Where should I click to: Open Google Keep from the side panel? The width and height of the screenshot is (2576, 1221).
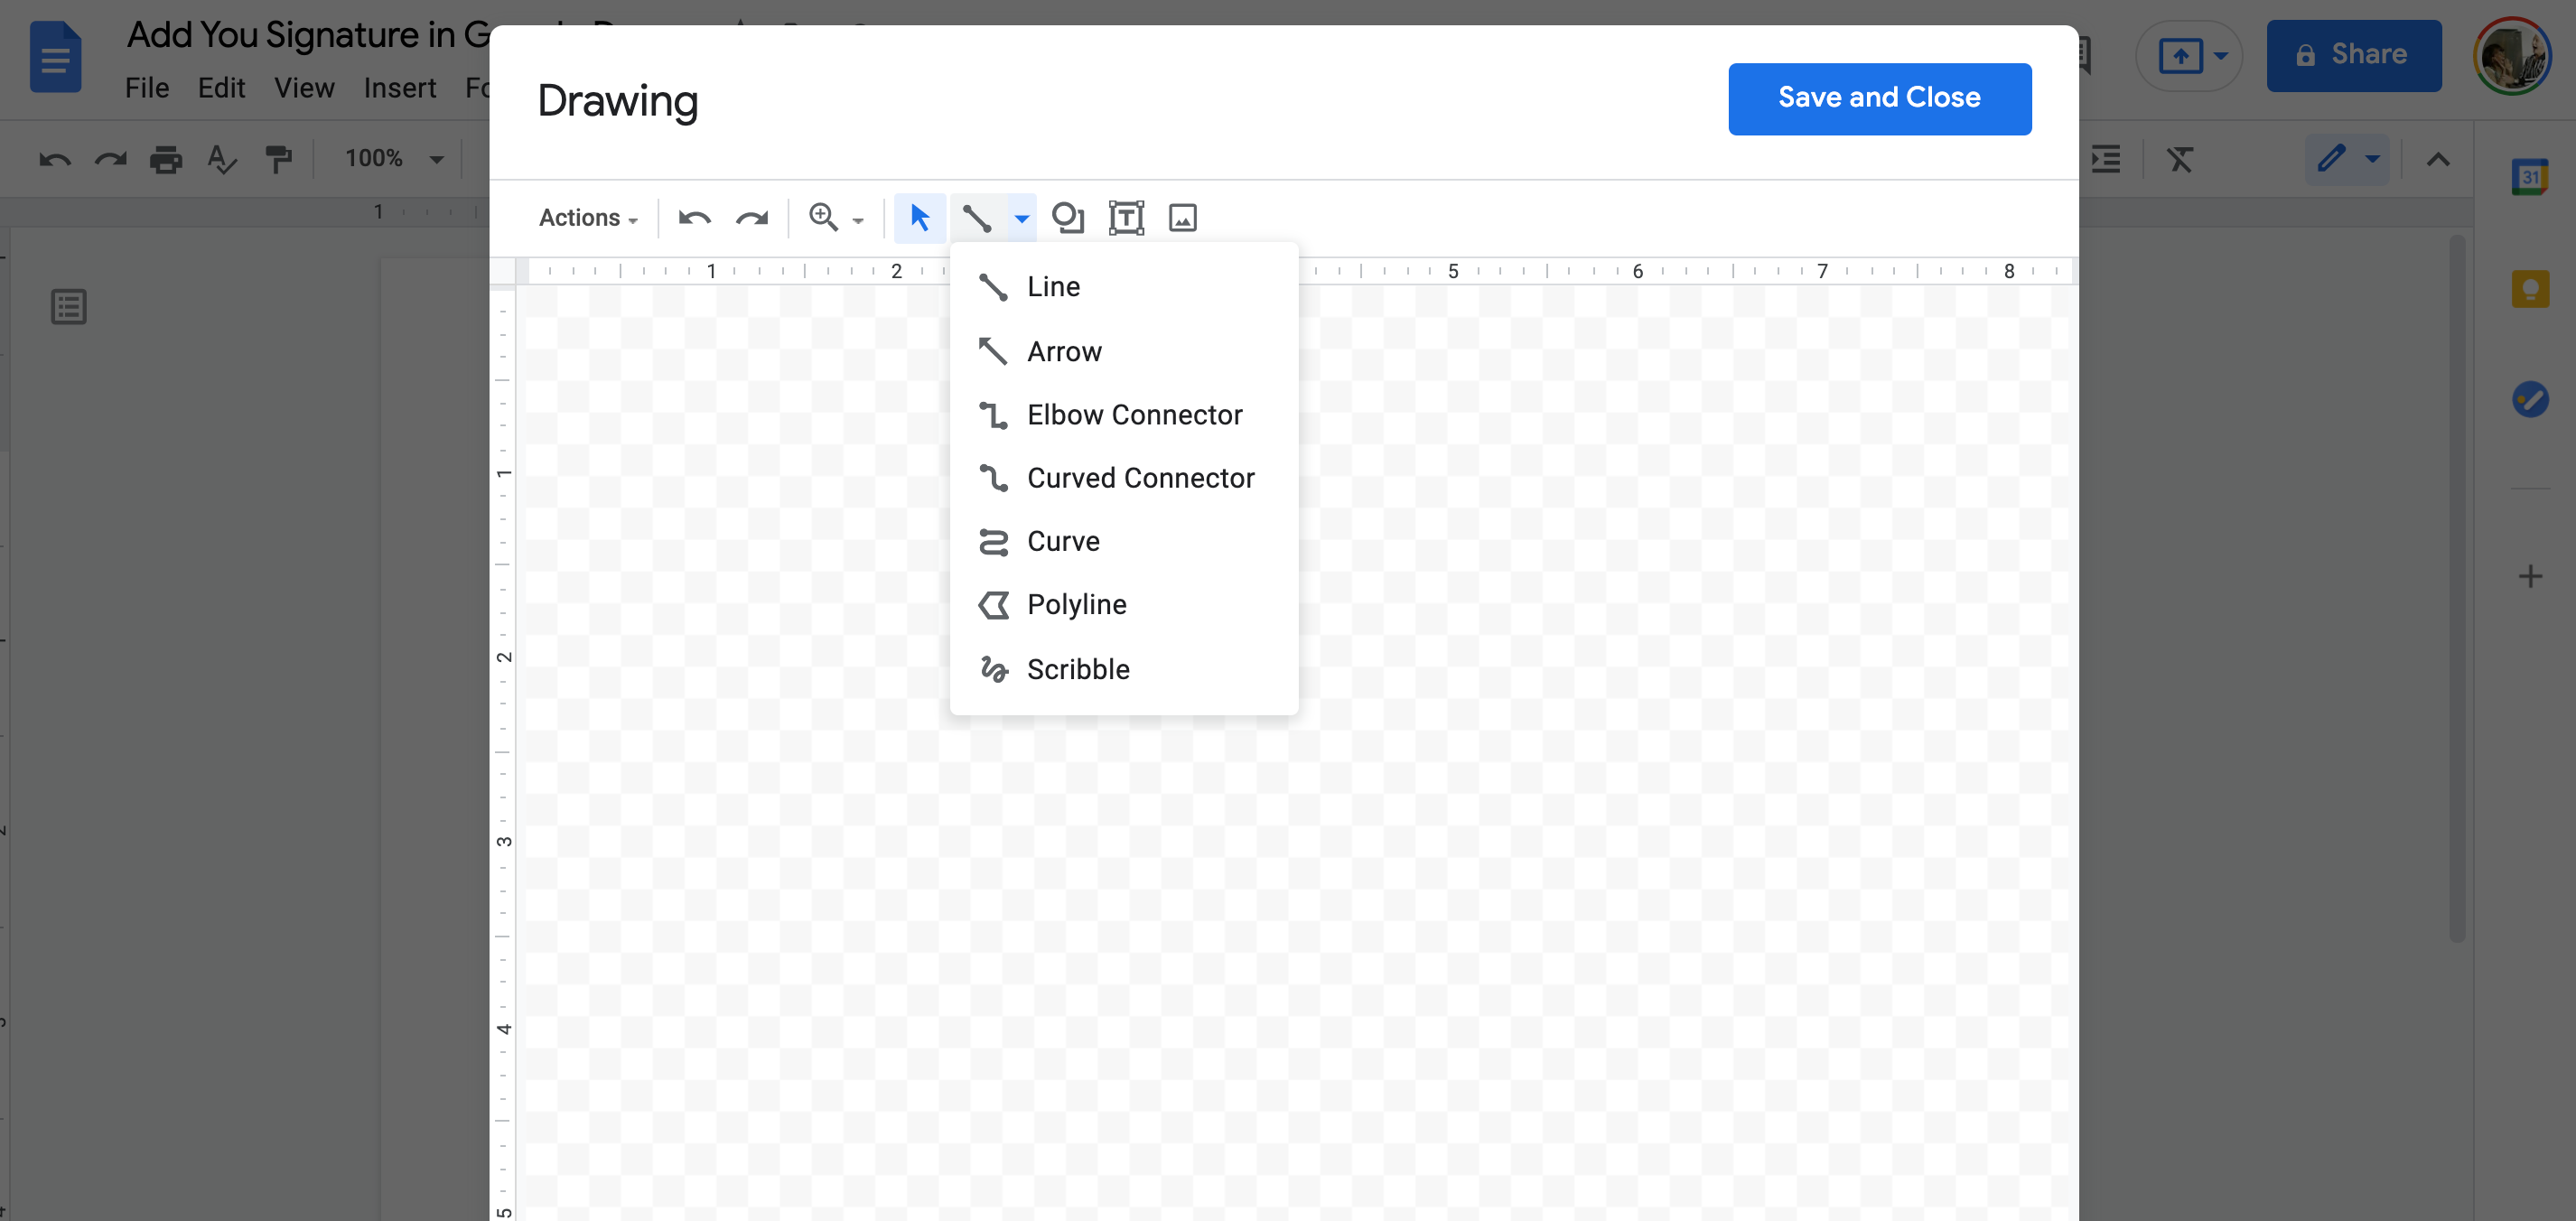(x=2530, y=289)
